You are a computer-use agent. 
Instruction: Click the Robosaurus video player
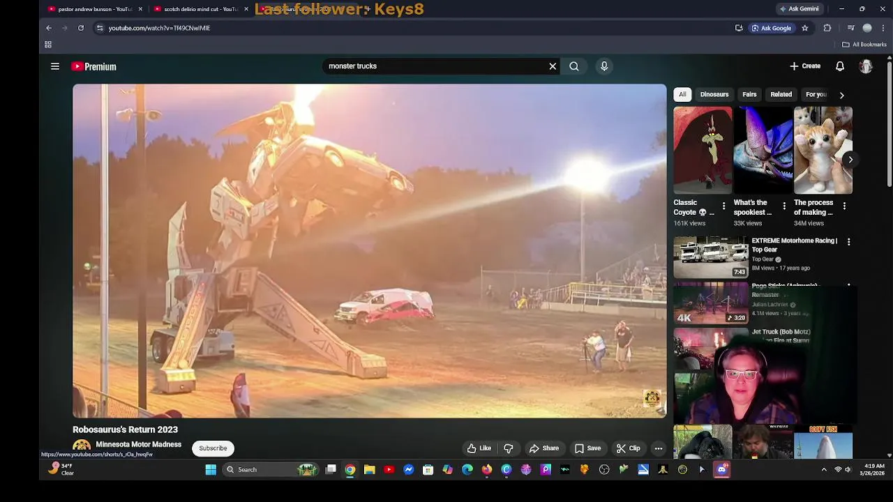[370, 251]
